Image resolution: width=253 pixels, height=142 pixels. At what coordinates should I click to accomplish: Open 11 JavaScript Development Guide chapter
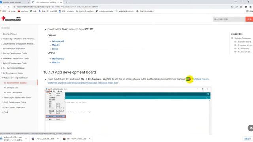[x=16, y=97]
